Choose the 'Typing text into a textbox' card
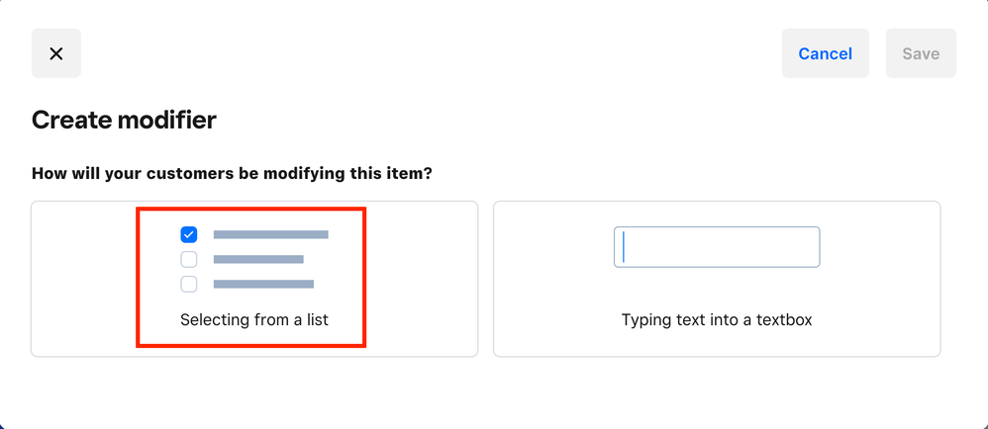Viewport: 988px width, 429px height. click(717, 279)
